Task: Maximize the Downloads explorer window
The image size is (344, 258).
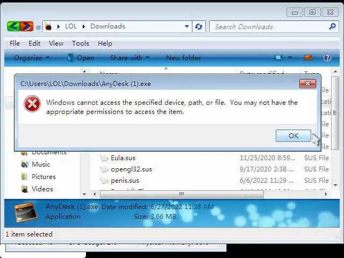Action: coord(312,12)
